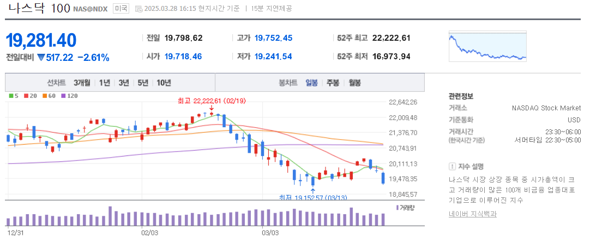Click the USD currency value
This screenshot has height=237, width=590.
(574, 120)
